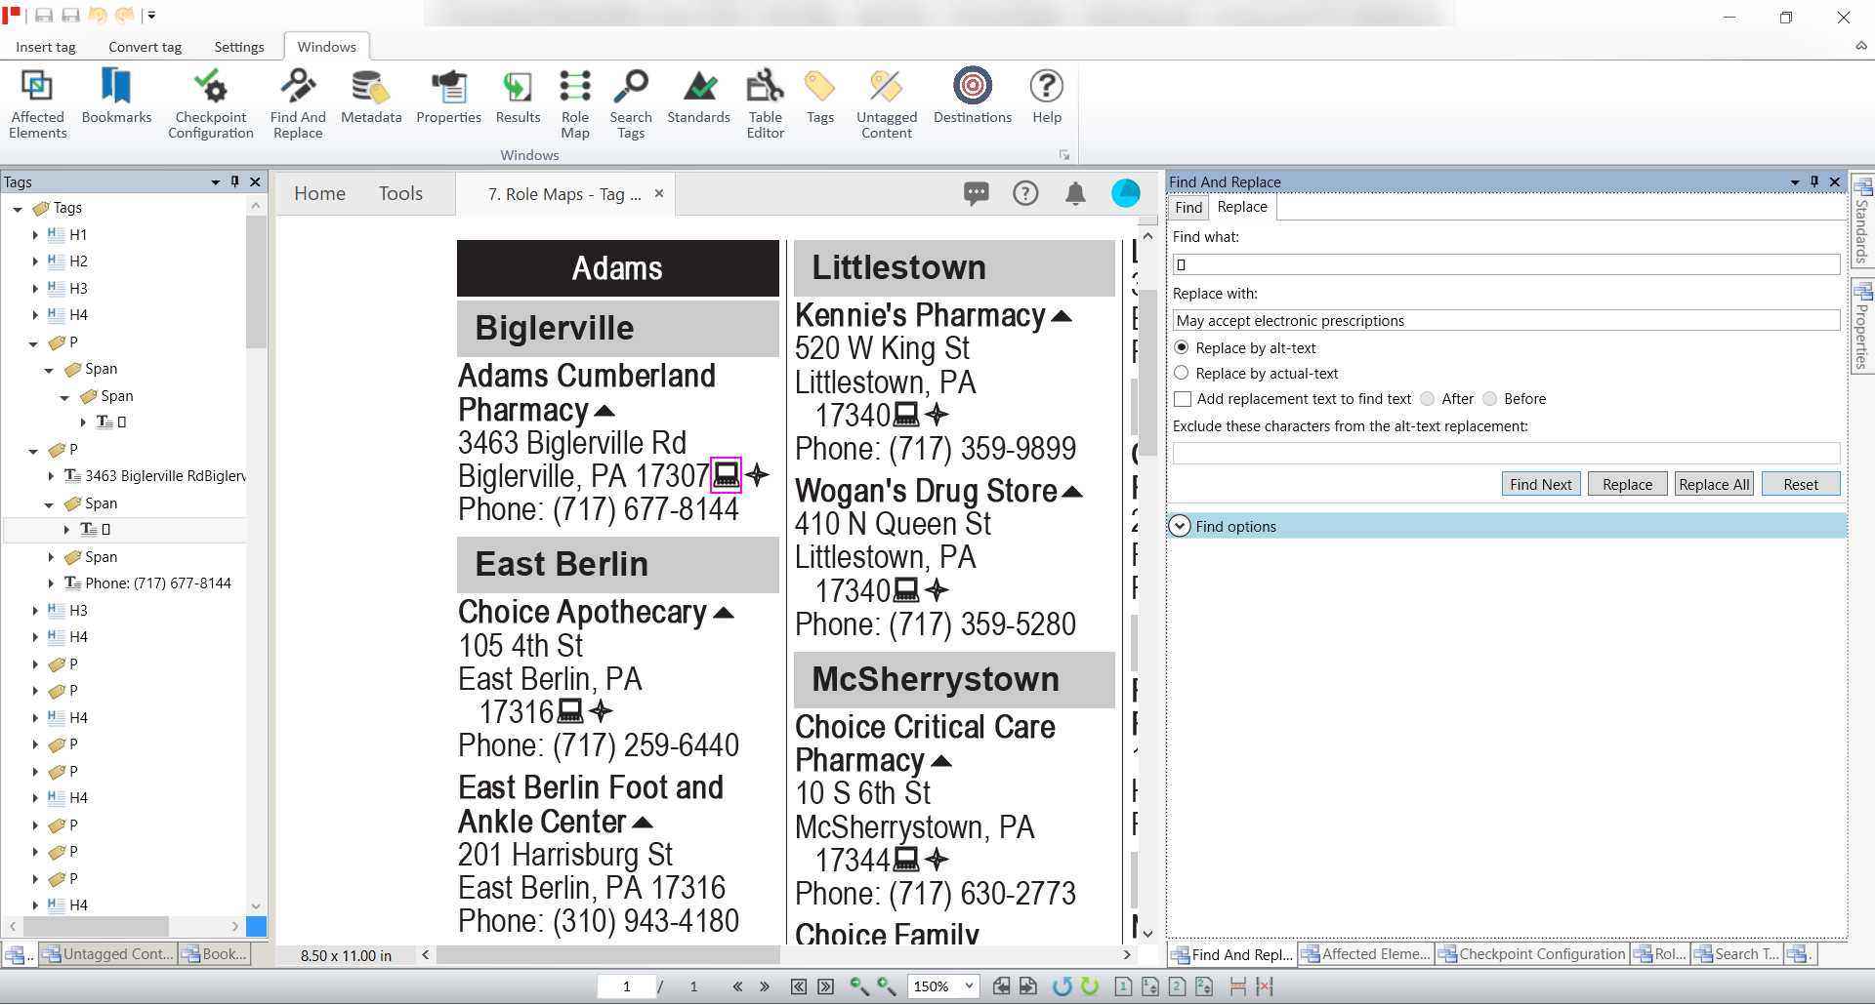Switch to Checkpoint Configuration bottom tab
1875x1005 pixels.
1532,954
